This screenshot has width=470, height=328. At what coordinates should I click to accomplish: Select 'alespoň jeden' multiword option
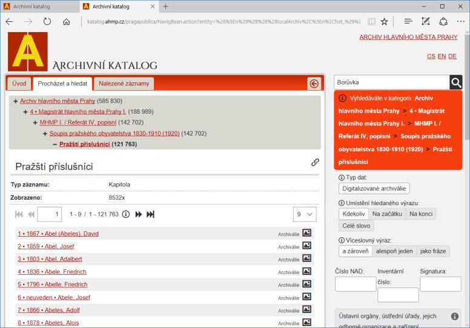click(394, 251)
